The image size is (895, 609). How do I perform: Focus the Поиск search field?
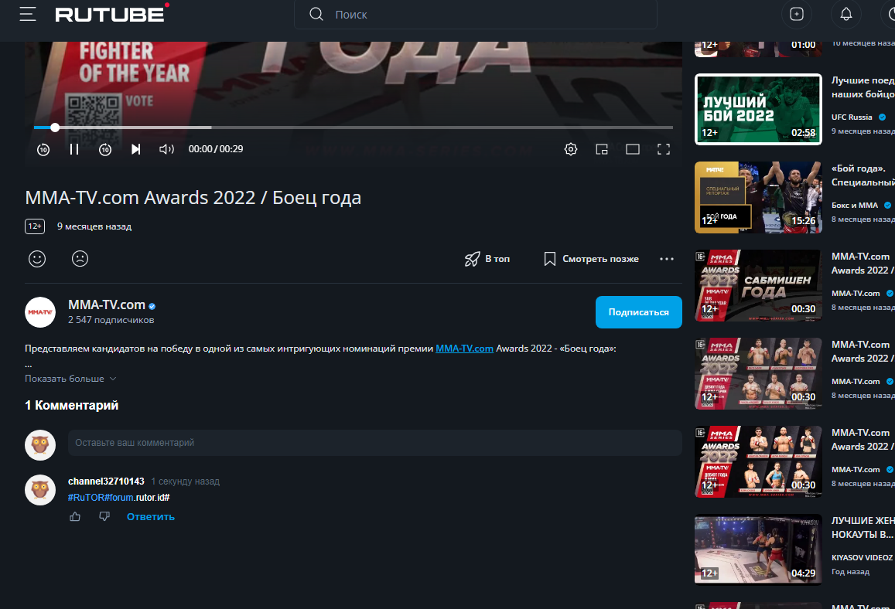(476, 14)
